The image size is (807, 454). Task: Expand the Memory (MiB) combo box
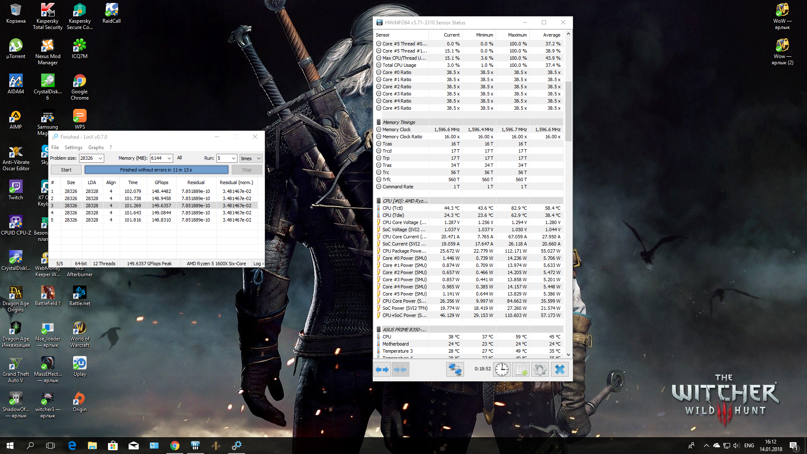[x=169, y=158]
